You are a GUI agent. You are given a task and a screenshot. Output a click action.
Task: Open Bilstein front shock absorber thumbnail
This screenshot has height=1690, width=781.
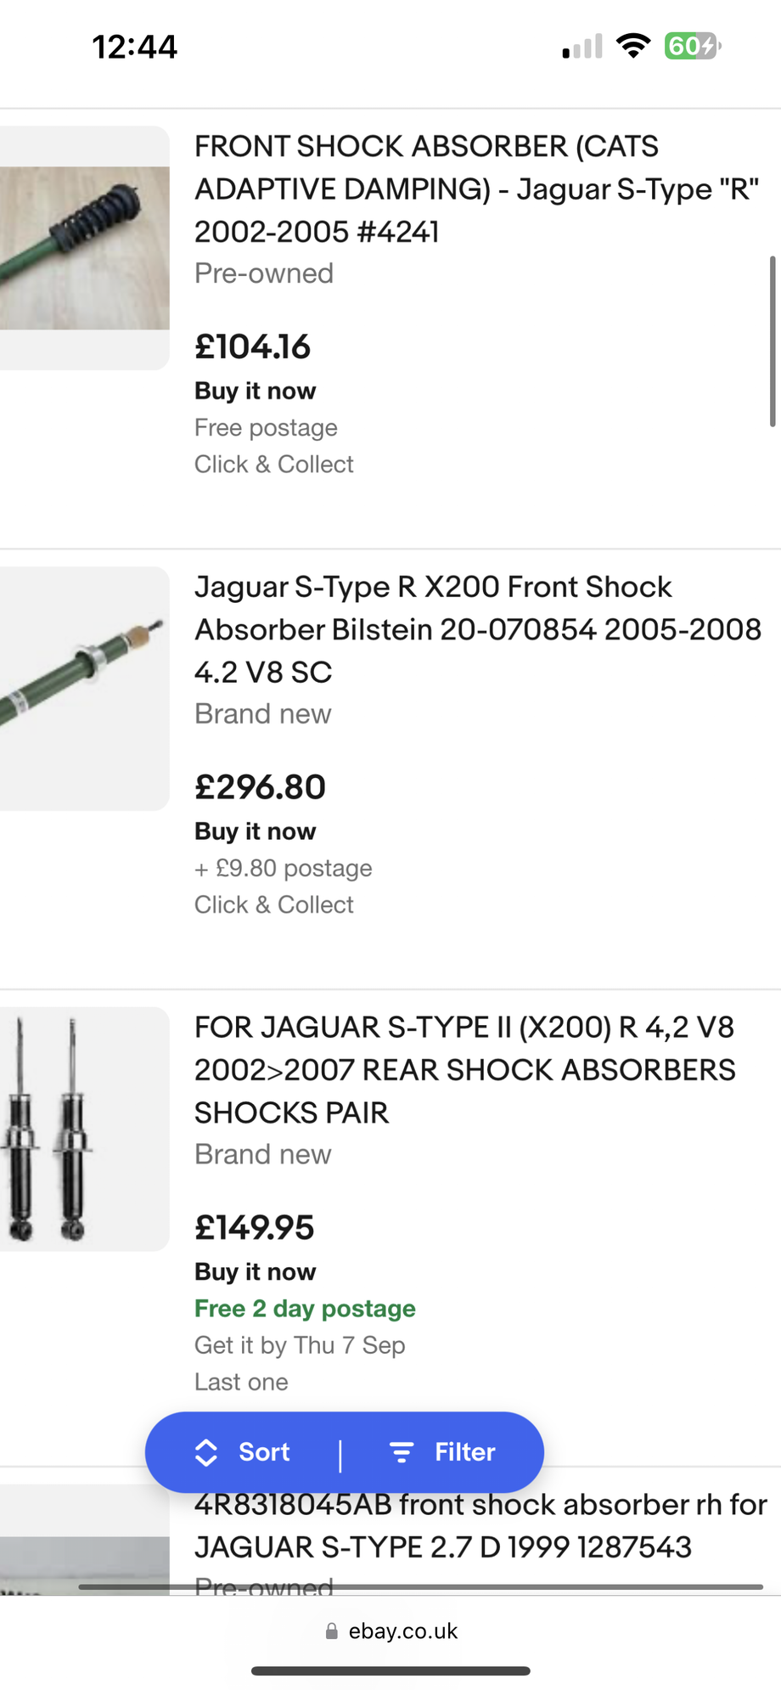pos(84,689)
